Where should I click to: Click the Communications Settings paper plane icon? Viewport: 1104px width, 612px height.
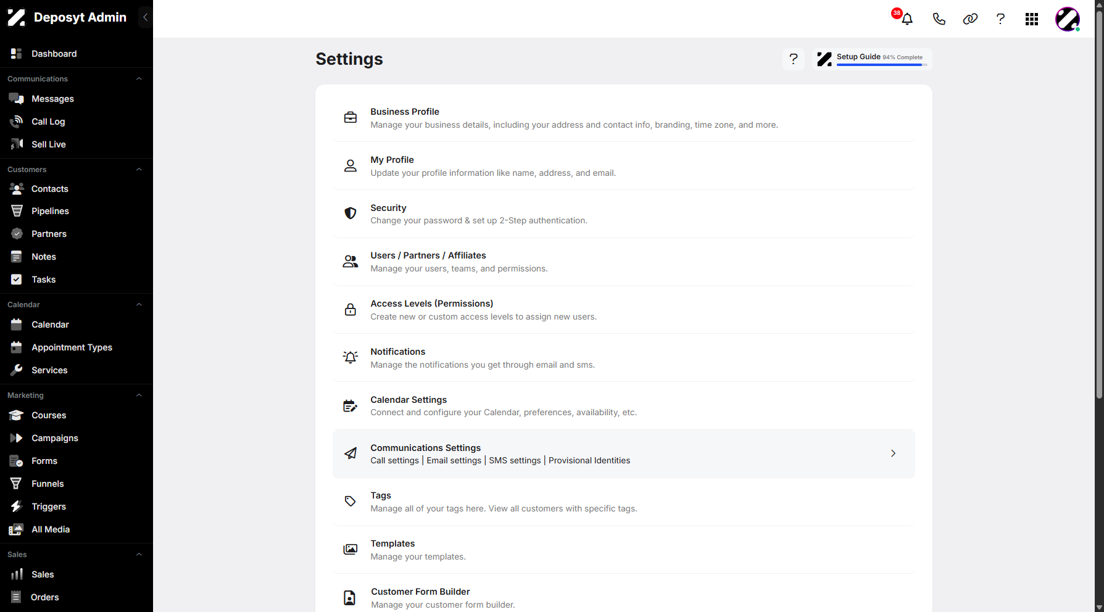[351, 453]
